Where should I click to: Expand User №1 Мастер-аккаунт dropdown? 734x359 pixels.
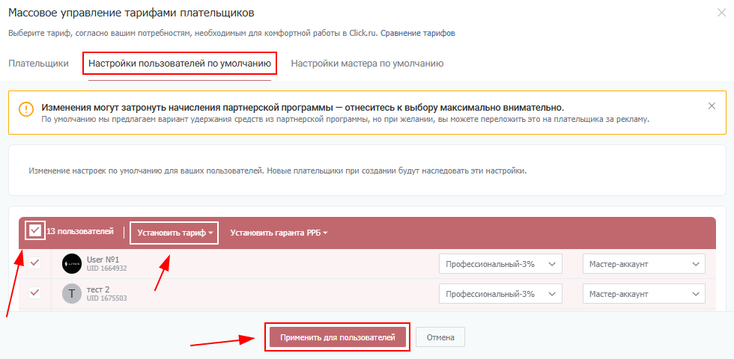coord(643,264)
